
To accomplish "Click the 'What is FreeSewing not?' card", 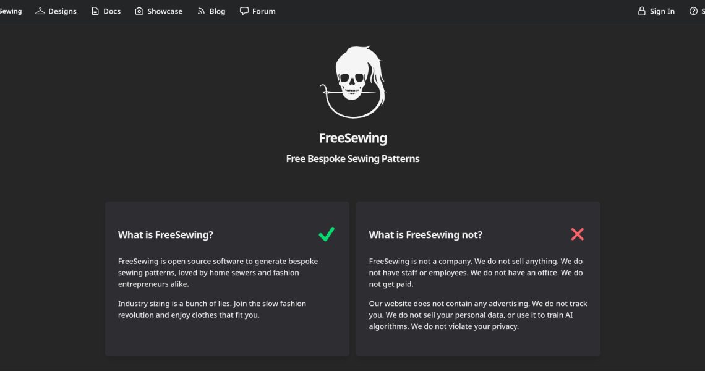I will (x=477, y=278).
